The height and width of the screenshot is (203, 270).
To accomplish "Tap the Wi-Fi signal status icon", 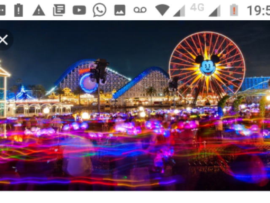I will [x=162, y=10].
